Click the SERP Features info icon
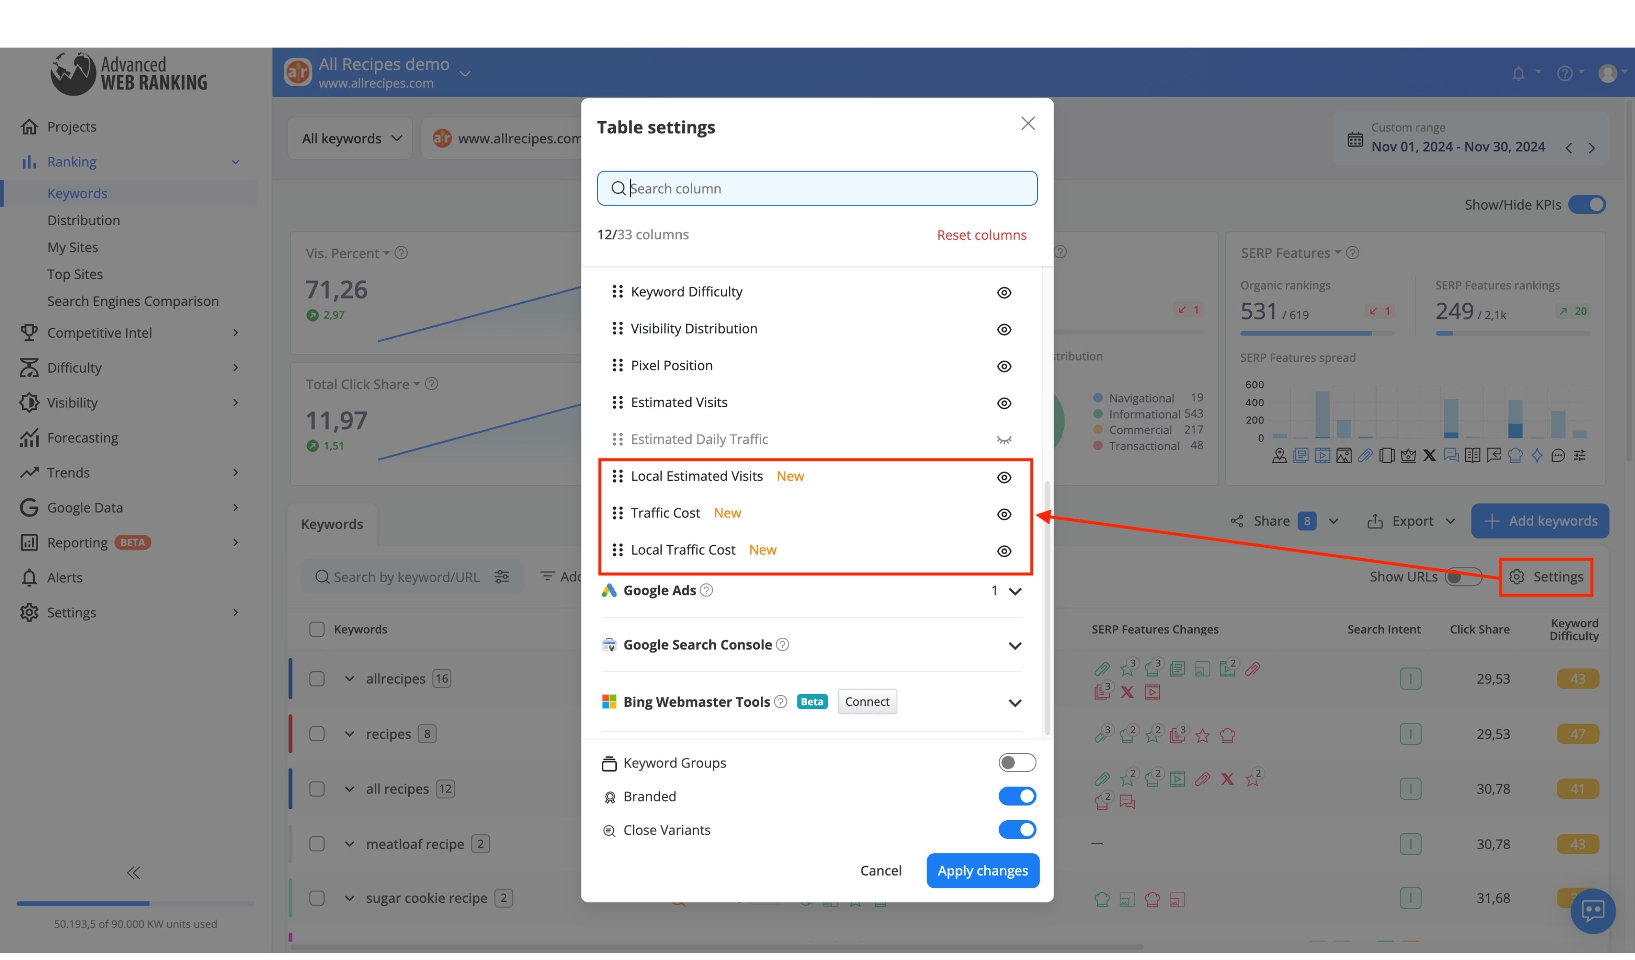1635x960 pixels. 1352,253
